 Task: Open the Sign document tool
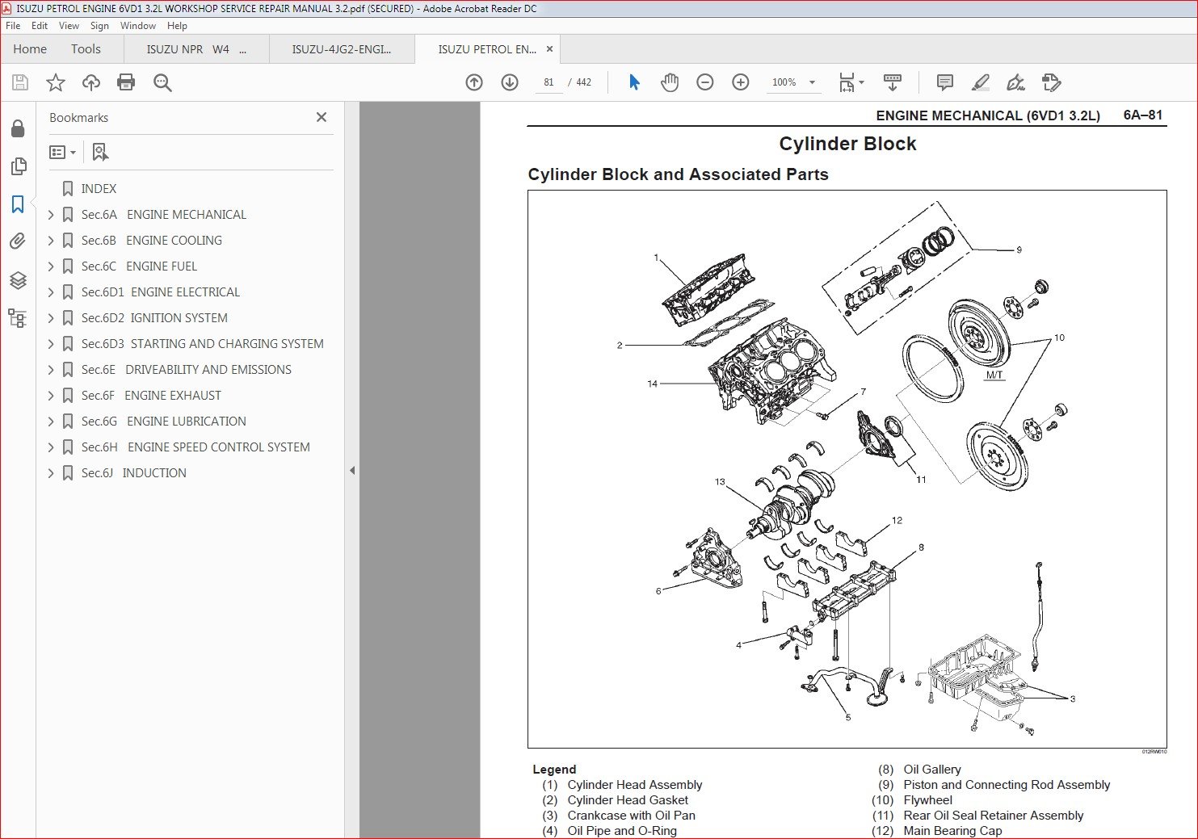pos(1015,82)
